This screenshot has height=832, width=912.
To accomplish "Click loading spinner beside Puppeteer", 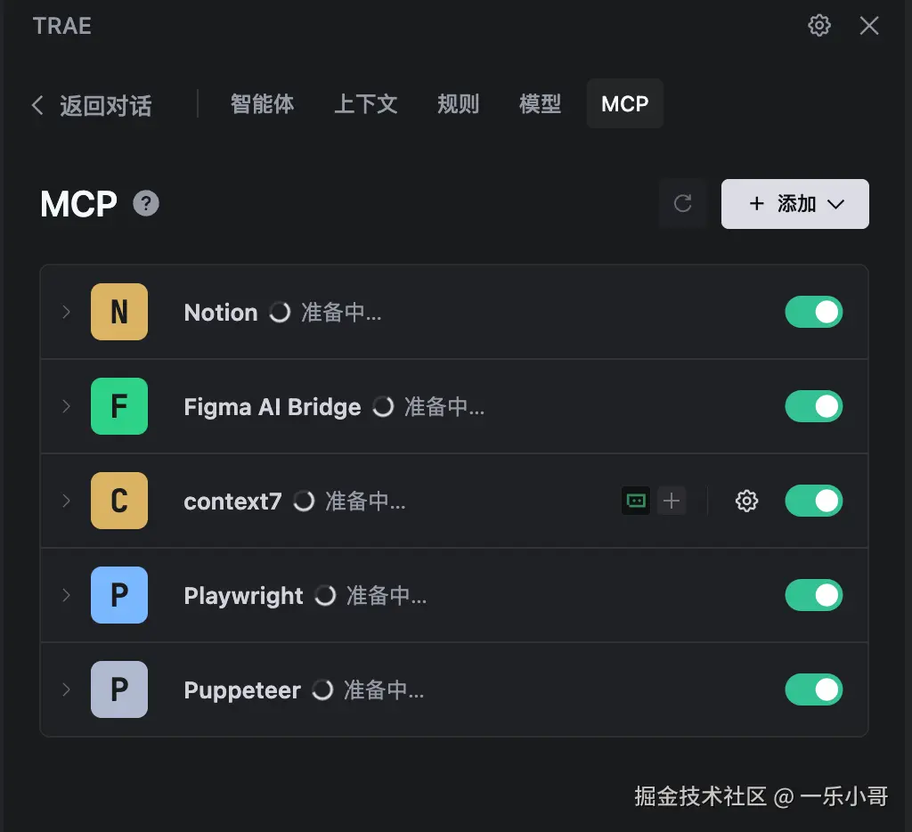I will point(322,690).
